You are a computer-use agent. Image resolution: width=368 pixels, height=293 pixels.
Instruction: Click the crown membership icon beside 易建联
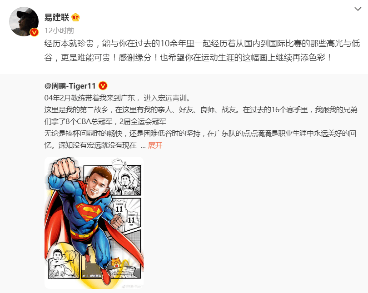[x=75, y=17]
